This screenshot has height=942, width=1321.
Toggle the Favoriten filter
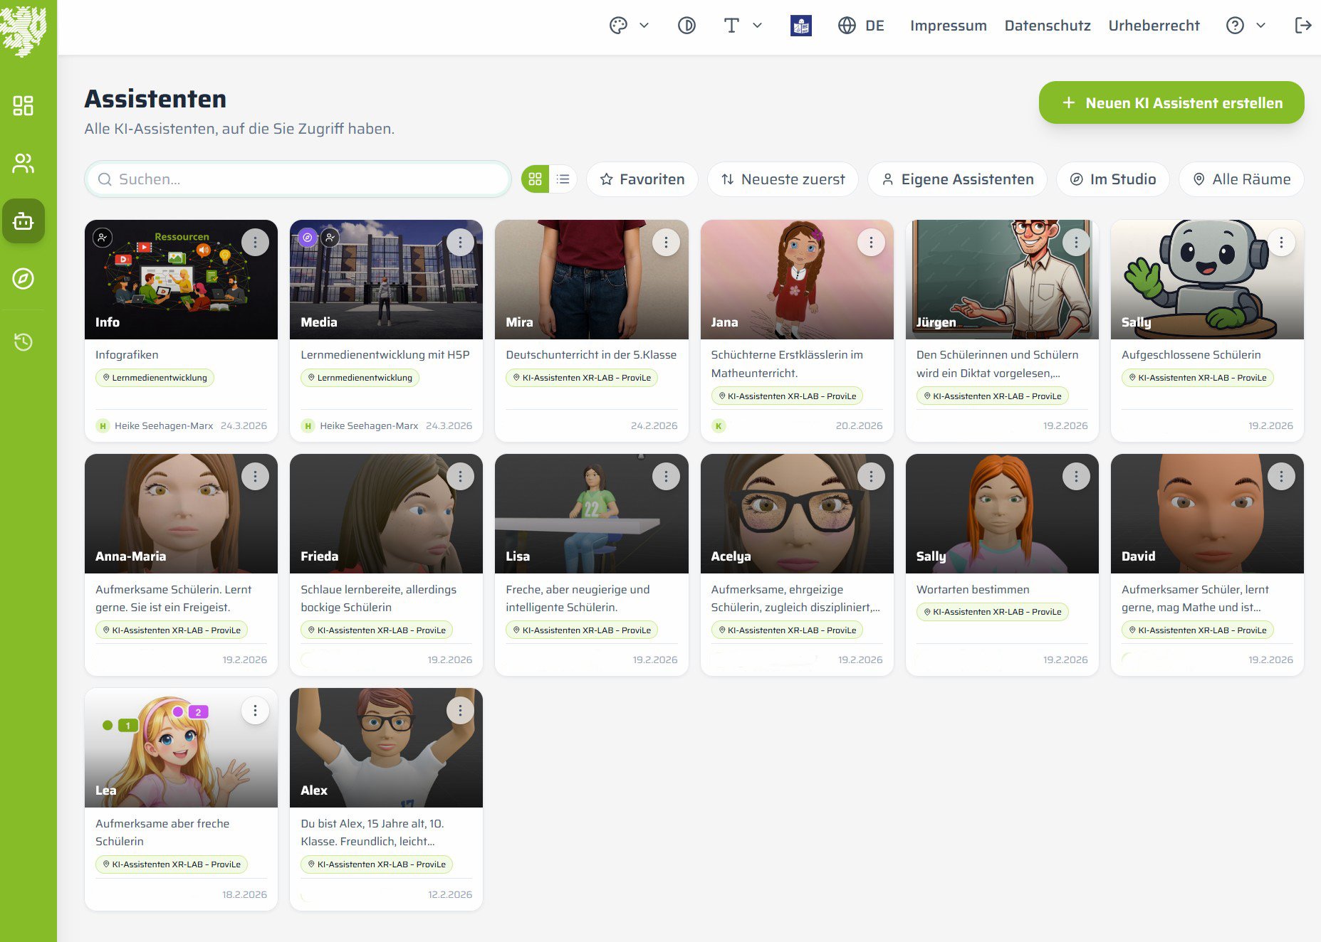coord(642,179)
